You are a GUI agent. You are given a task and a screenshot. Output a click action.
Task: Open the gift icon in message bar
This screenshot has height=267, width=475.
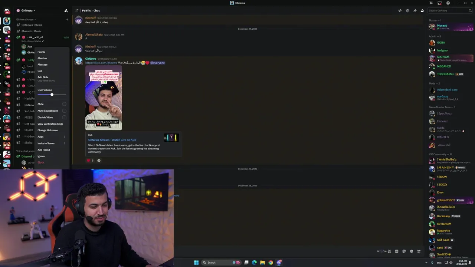tap(389, 251)
